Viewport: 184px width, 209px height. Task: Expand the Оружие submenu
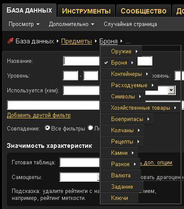coord(121,52)
